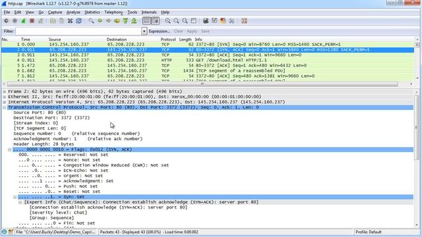Click inside the display Filter input field
This screenshot has width=422, height=237.
(x=78, y=32)
